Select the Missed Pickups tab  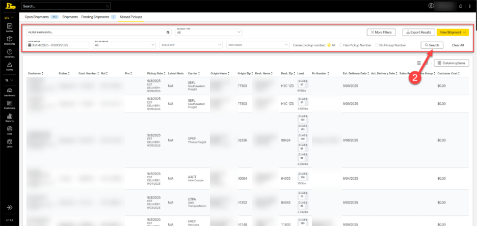(x=131, y=17)
